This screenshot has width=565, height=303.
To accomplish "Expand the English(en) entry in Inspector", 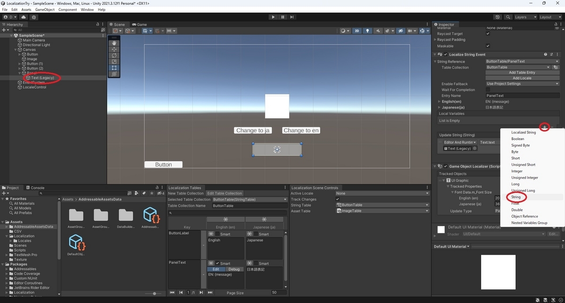I will pos(439,101).
